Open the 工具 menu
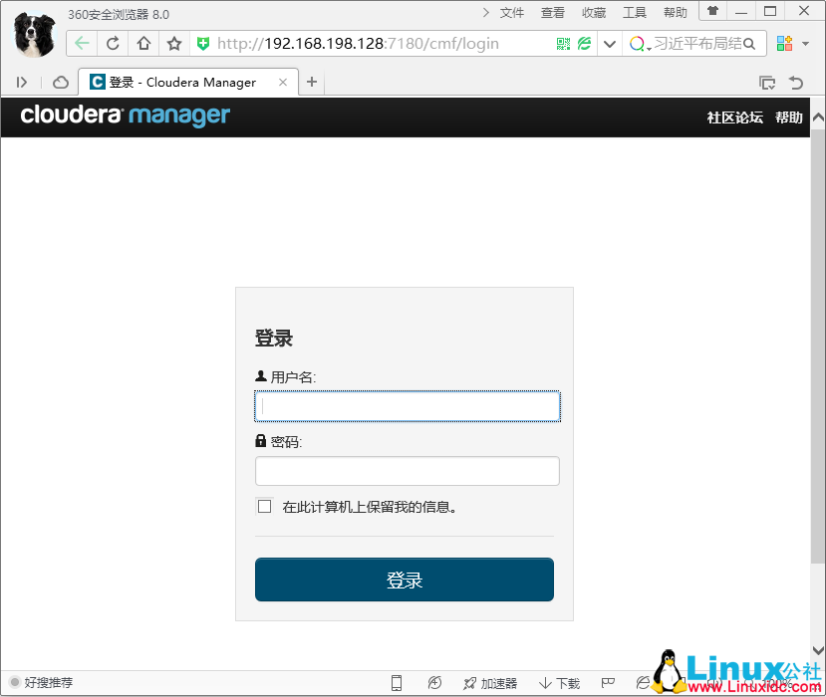The image size is (826, 697). (635, 12)
